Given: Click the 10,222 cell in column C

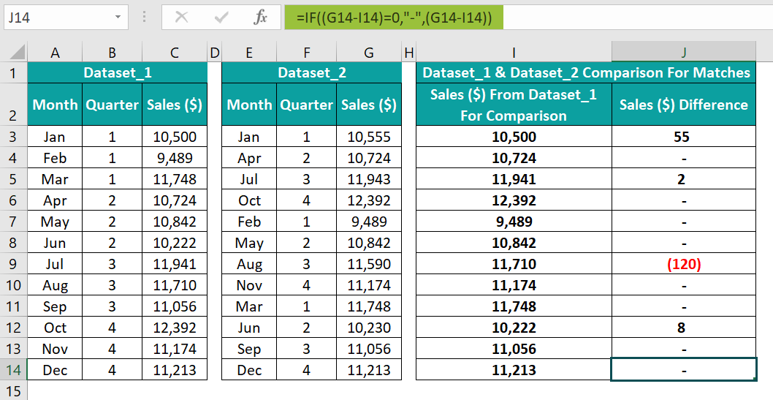Looking at the screenshot, I should tap(175, 242).
